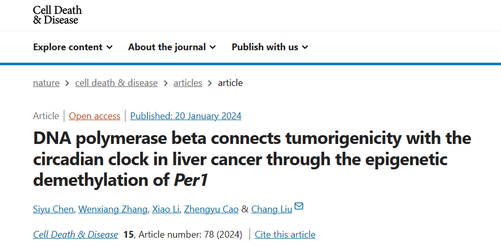501x247 pixels.
Task: Expand the Explore content menu
Action: [x=73, y=47]
